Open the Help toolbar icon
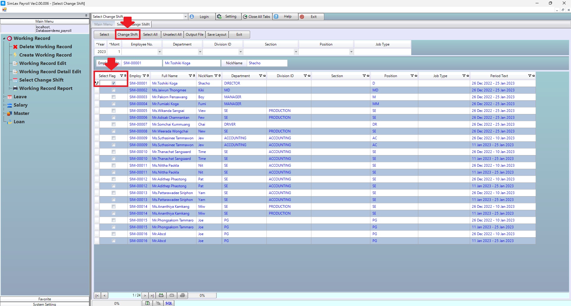 pos(276,17)
